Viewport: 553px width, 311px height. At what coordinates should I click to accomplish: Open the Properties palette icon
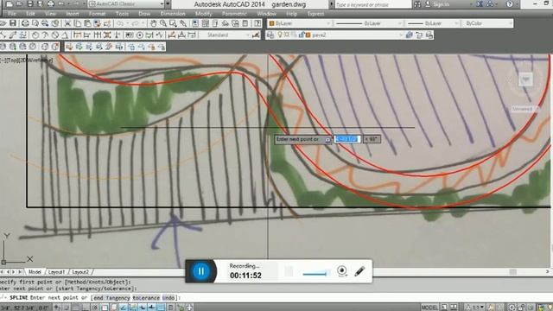point(195,23)
